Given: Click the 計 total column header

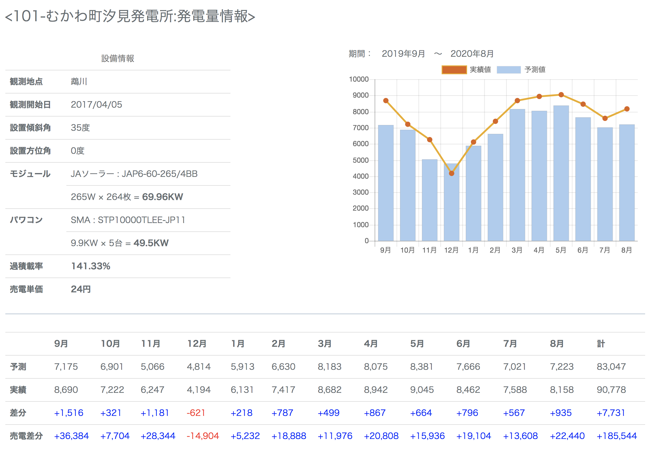Looking at the screenshot, I should (x=601, y=344).
